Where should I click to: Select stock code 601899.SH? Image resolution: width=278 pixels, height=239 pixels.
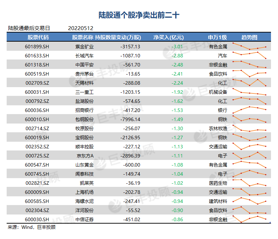coord(37,47)
